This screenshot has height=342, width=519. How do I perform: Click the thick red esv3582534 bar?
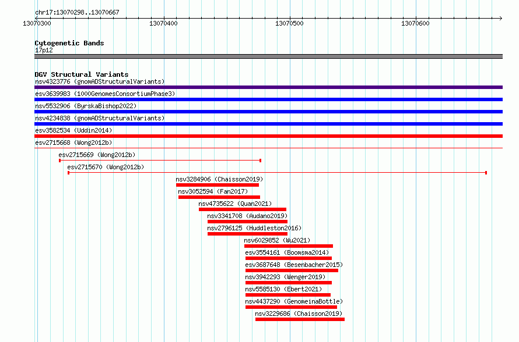pos(268,136)
